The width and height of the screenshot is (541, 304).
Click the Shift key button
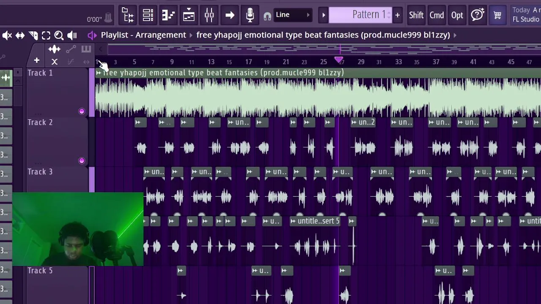tap(416, 15)
